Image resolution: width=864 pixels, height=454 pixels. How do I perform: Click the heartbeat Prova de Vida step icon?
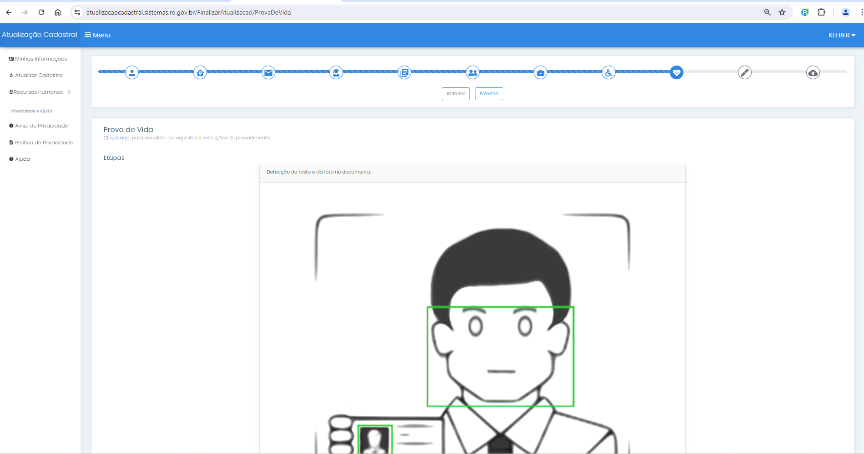click(x=677, y=72)
